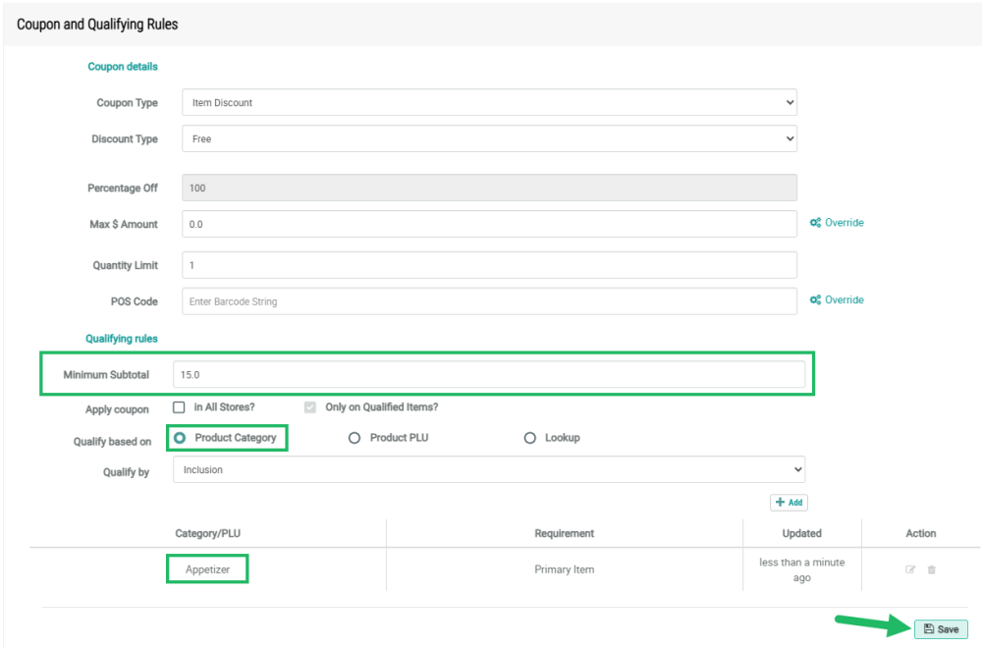Choose the Product PLU radio option
This screenshot has height=648, width=982.
click(x=355, y=438)
